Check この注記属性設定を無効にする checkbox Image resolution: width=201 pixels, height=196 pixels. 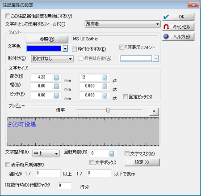[8, 16]
